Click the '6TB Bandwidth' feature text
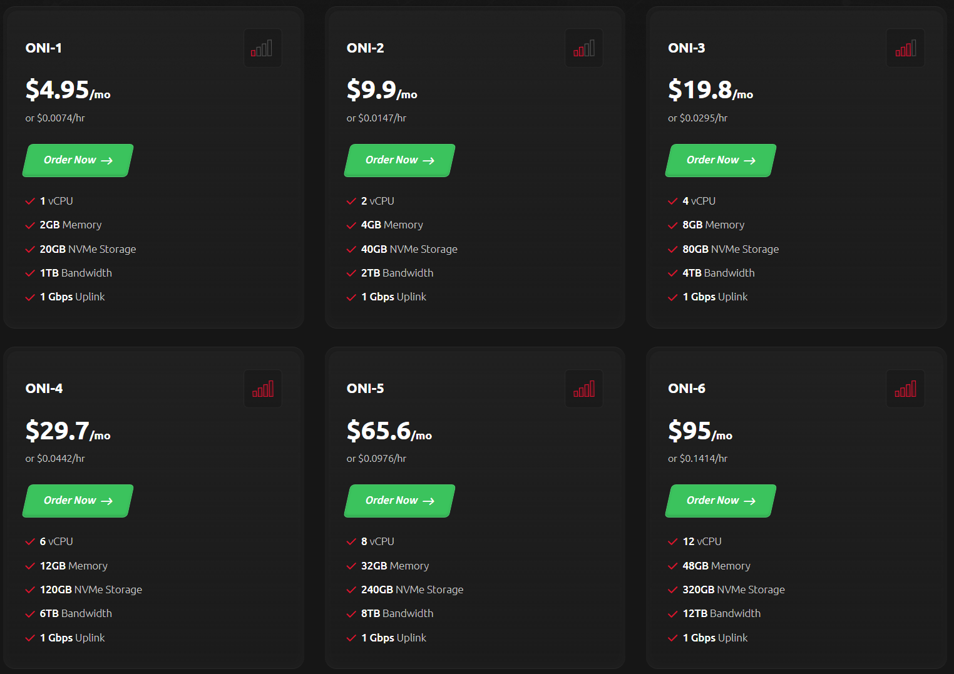This screenshot has height=674, width=954. point(76,614)
